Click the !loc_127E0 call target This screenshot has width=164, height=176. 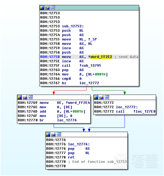click(144, 112)
